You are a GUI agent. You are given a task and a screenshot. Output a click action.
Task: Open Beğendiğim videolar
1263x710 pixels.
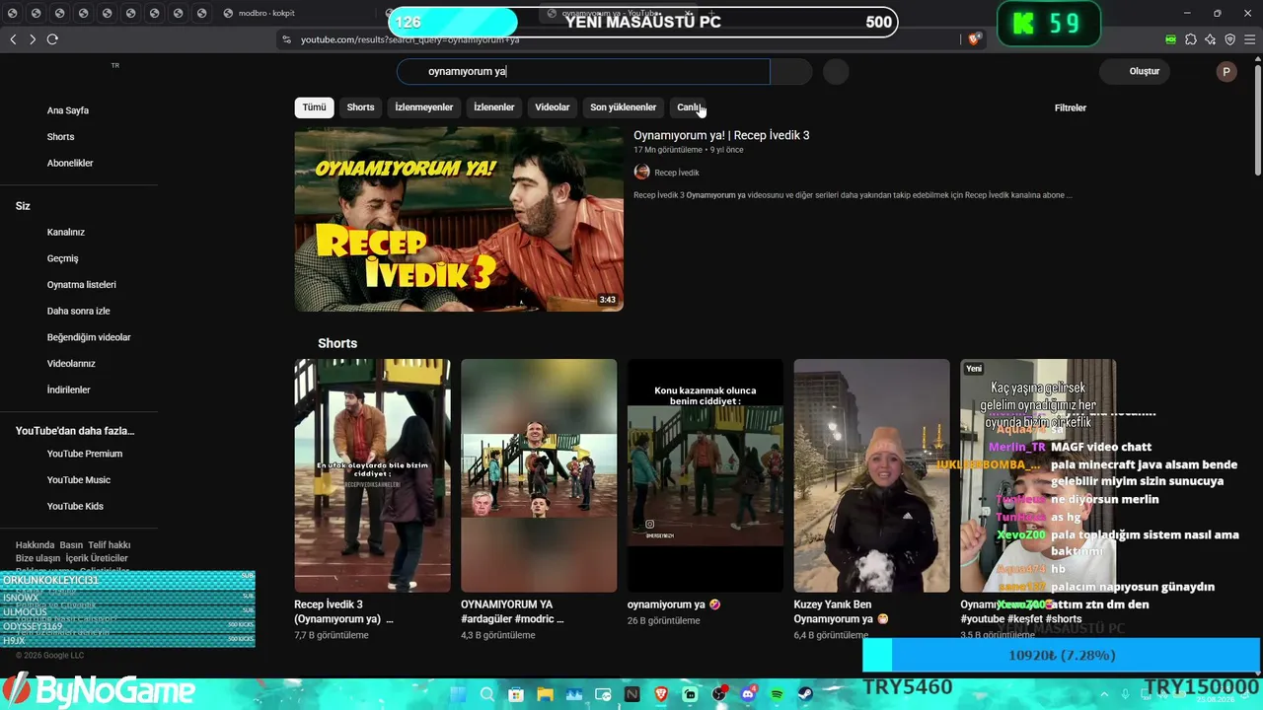pyautogui.click(x=89, y=337)
